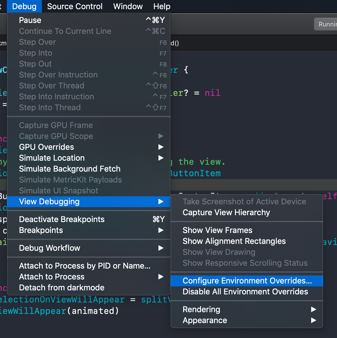Click the Help menu bar item
This screenshot has height=338, width=337.
[162, 6]
